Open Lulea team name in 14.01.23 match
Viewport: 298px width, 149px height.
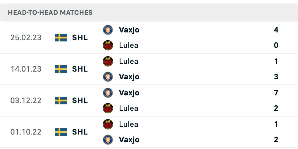pos(128,61)
